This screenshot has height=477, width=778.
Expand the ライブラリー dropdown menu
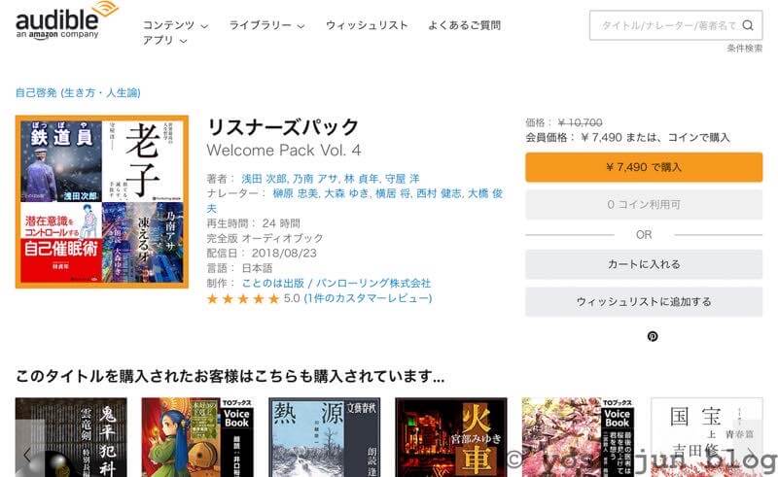266,25
